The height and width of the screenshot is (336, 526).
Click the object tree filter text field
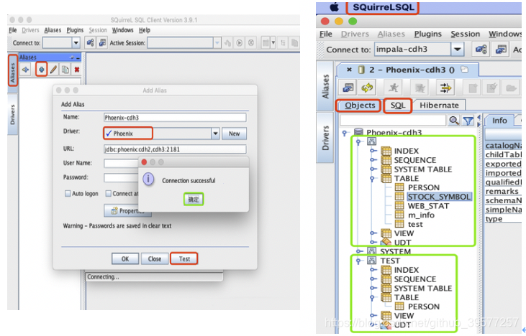click(x=393, y=121)
